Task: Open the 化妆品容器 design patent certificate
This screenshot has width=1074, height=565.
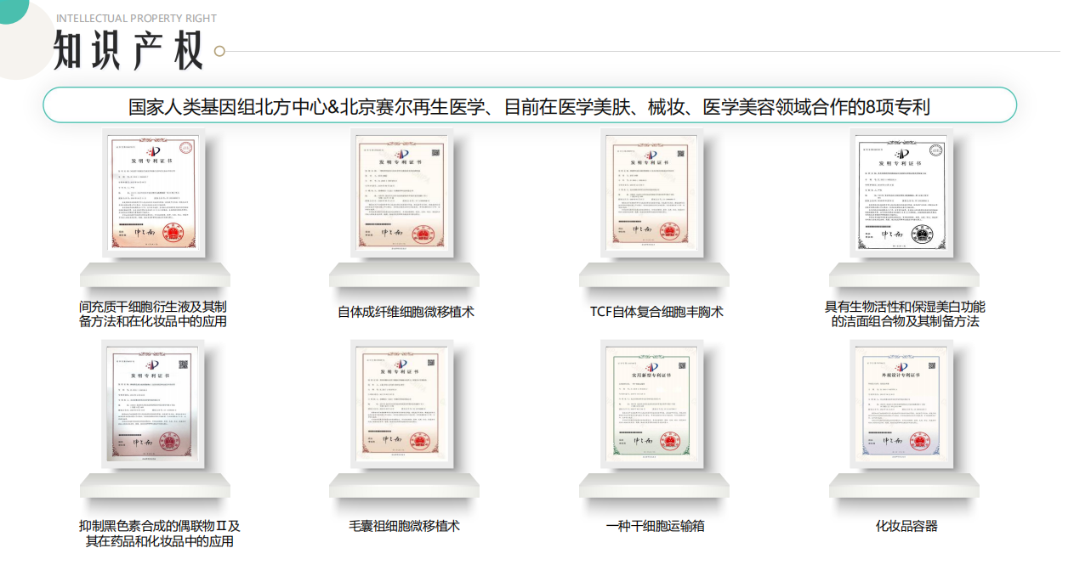Action: (901, 404)
